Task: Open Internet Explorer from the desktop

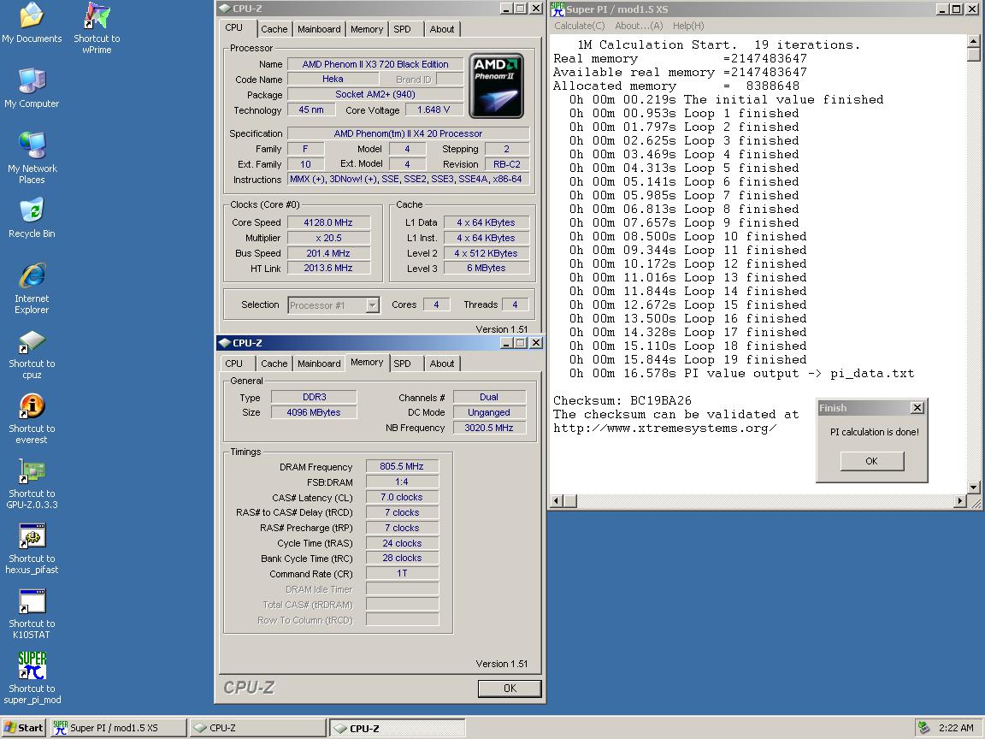Action: (x=32, y=276)
